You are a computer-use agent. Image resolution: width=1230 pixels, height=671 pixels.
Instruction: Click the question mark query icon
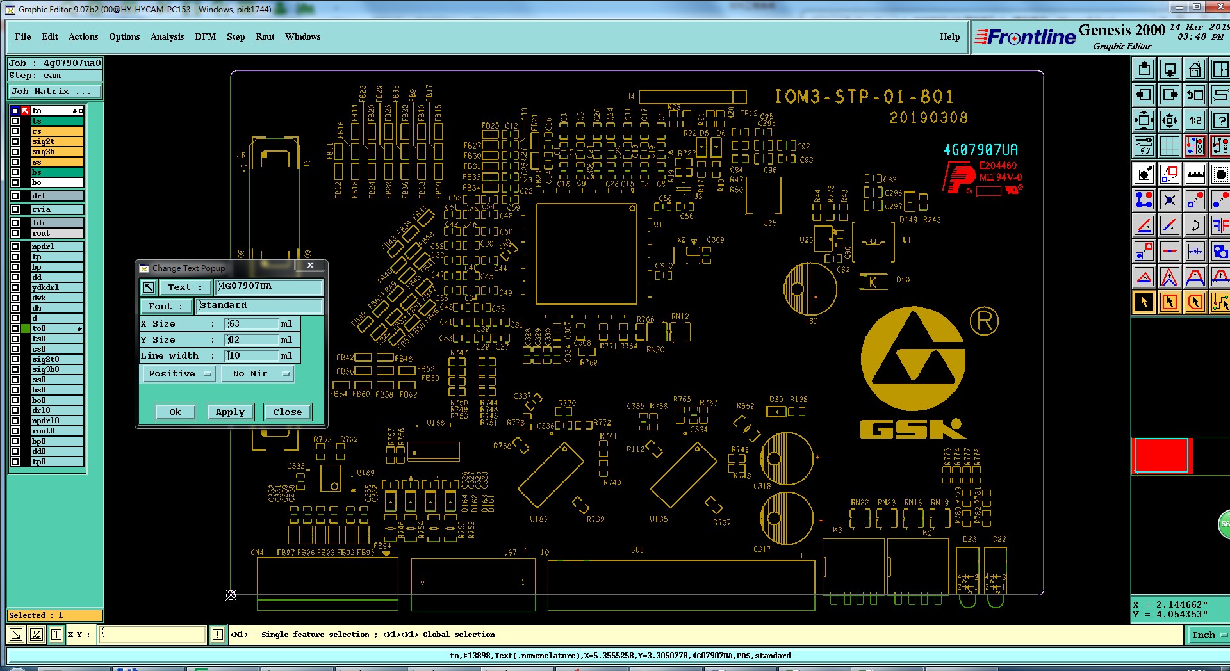pos(1220,120)
